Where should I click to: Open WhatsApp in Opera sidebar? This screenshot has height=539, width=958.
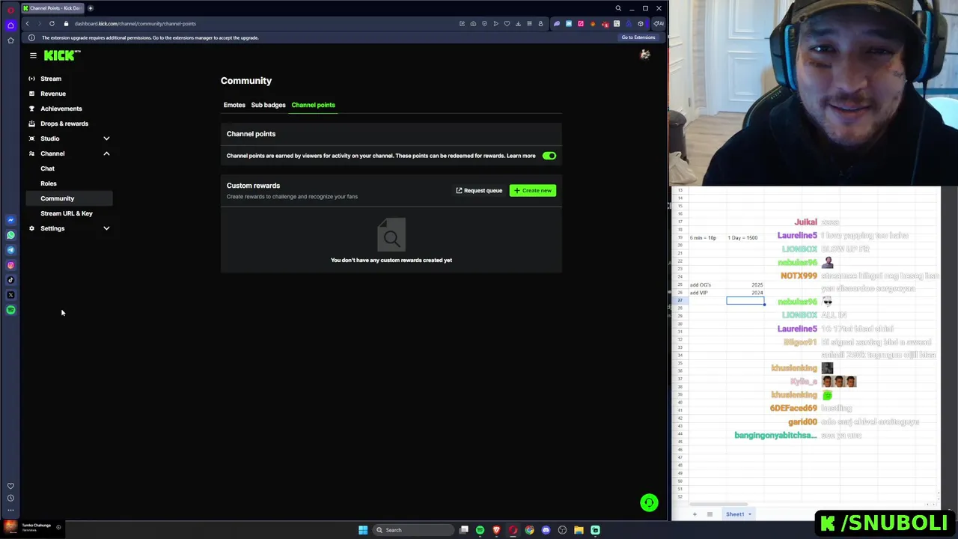[10, 235]
